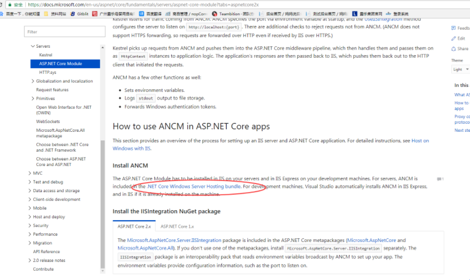Open Open Web Interface for .NET (OWIN)
Screen dimensions: 470x280
63,110
